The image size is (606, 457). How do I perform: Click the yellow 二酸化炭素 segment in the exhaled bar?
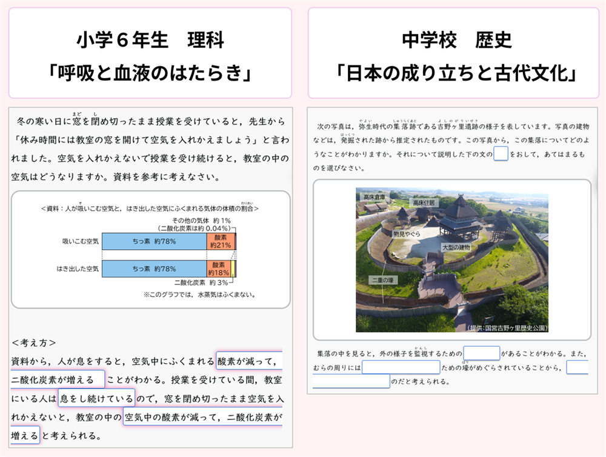tap(233, 269)
